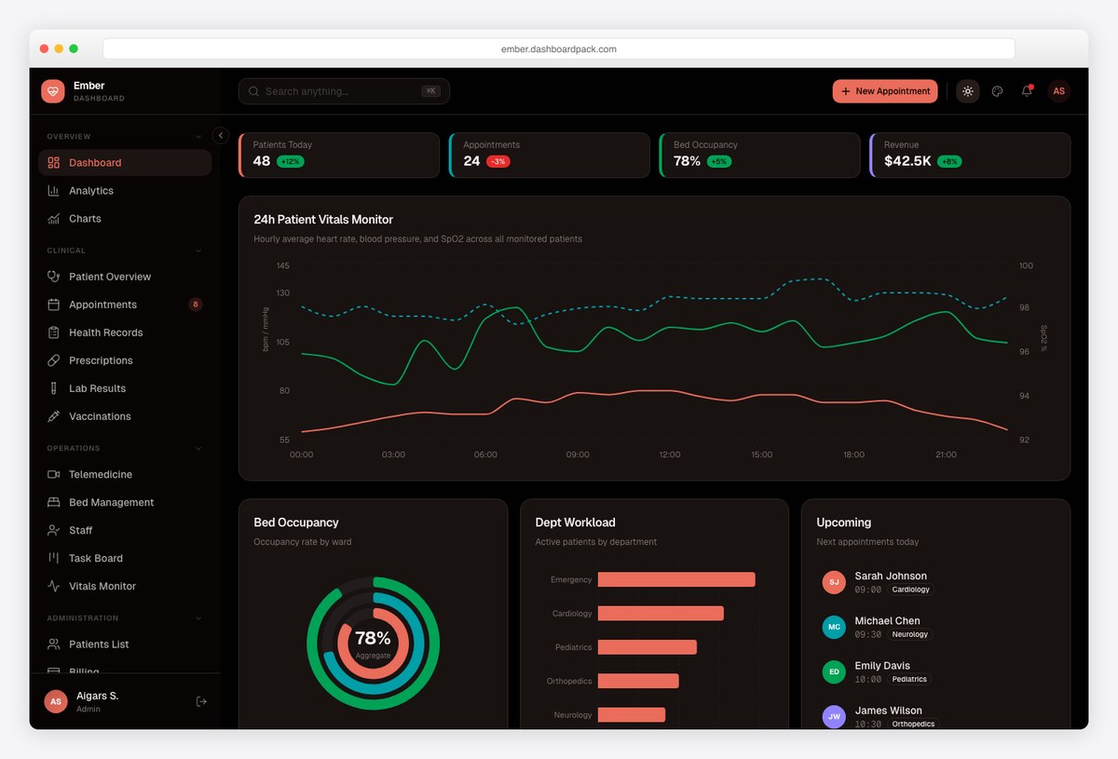The image size is (1118, 759).
Task: Click the Patients List people icon
Action: 54,644
